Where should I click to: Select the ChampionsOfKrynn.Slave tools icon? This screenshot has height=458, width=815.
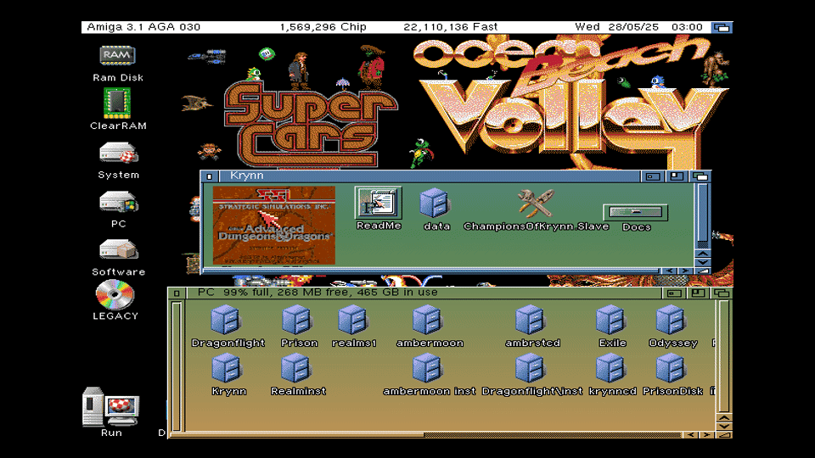point(536,203)
